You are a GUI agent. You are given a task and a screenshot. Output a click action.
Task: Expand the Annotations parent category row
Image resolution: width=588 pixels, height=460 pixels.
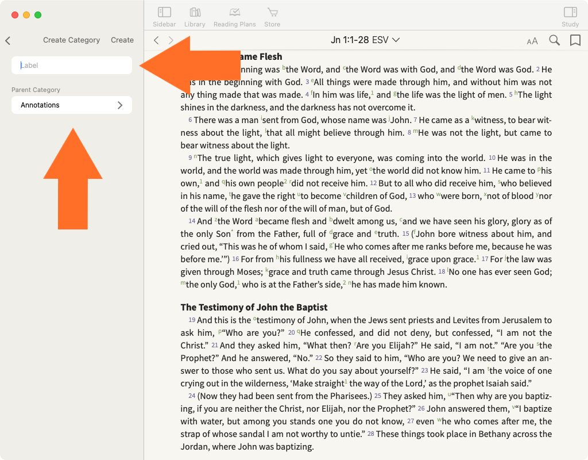72,105
